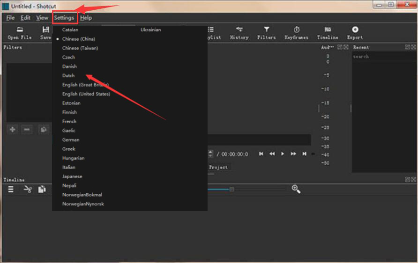Click the timeline copy icon
The image size is (418, 263).
pos(42,189)
